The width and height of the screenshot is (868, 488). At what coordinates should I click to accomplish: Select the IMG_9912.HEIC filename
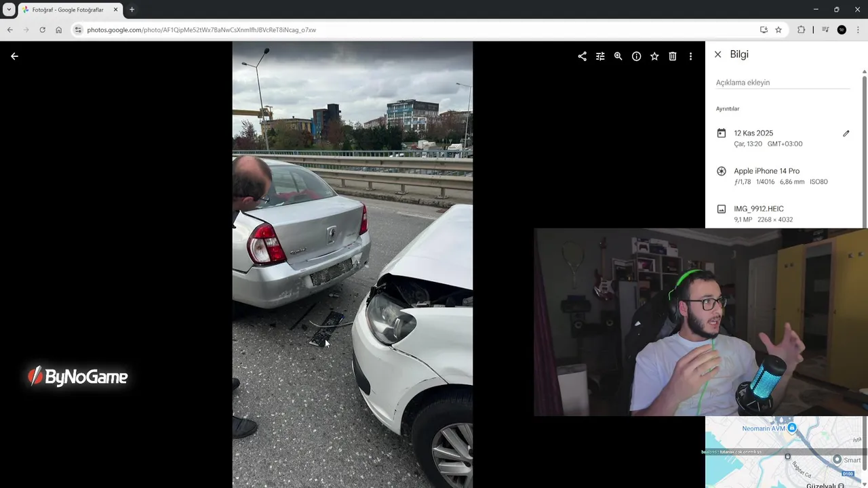tap(758, 209)
